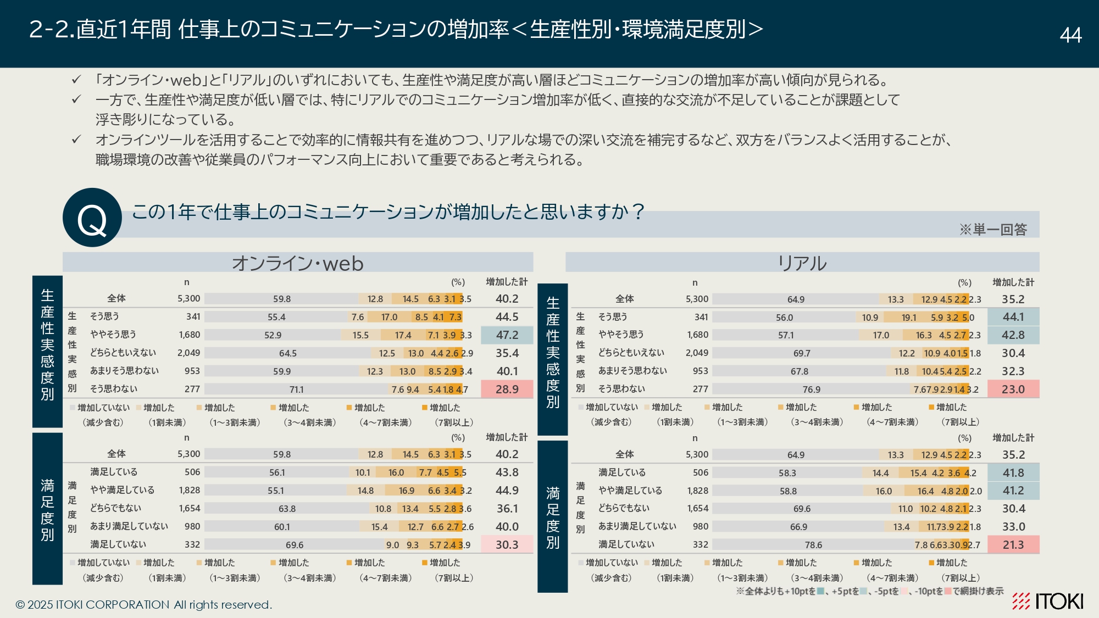Image resolution: width=1099 pixels, height=618 pixels.
Task: Click the あまり満足していない label in リアル chart
Action: point(637,526)
